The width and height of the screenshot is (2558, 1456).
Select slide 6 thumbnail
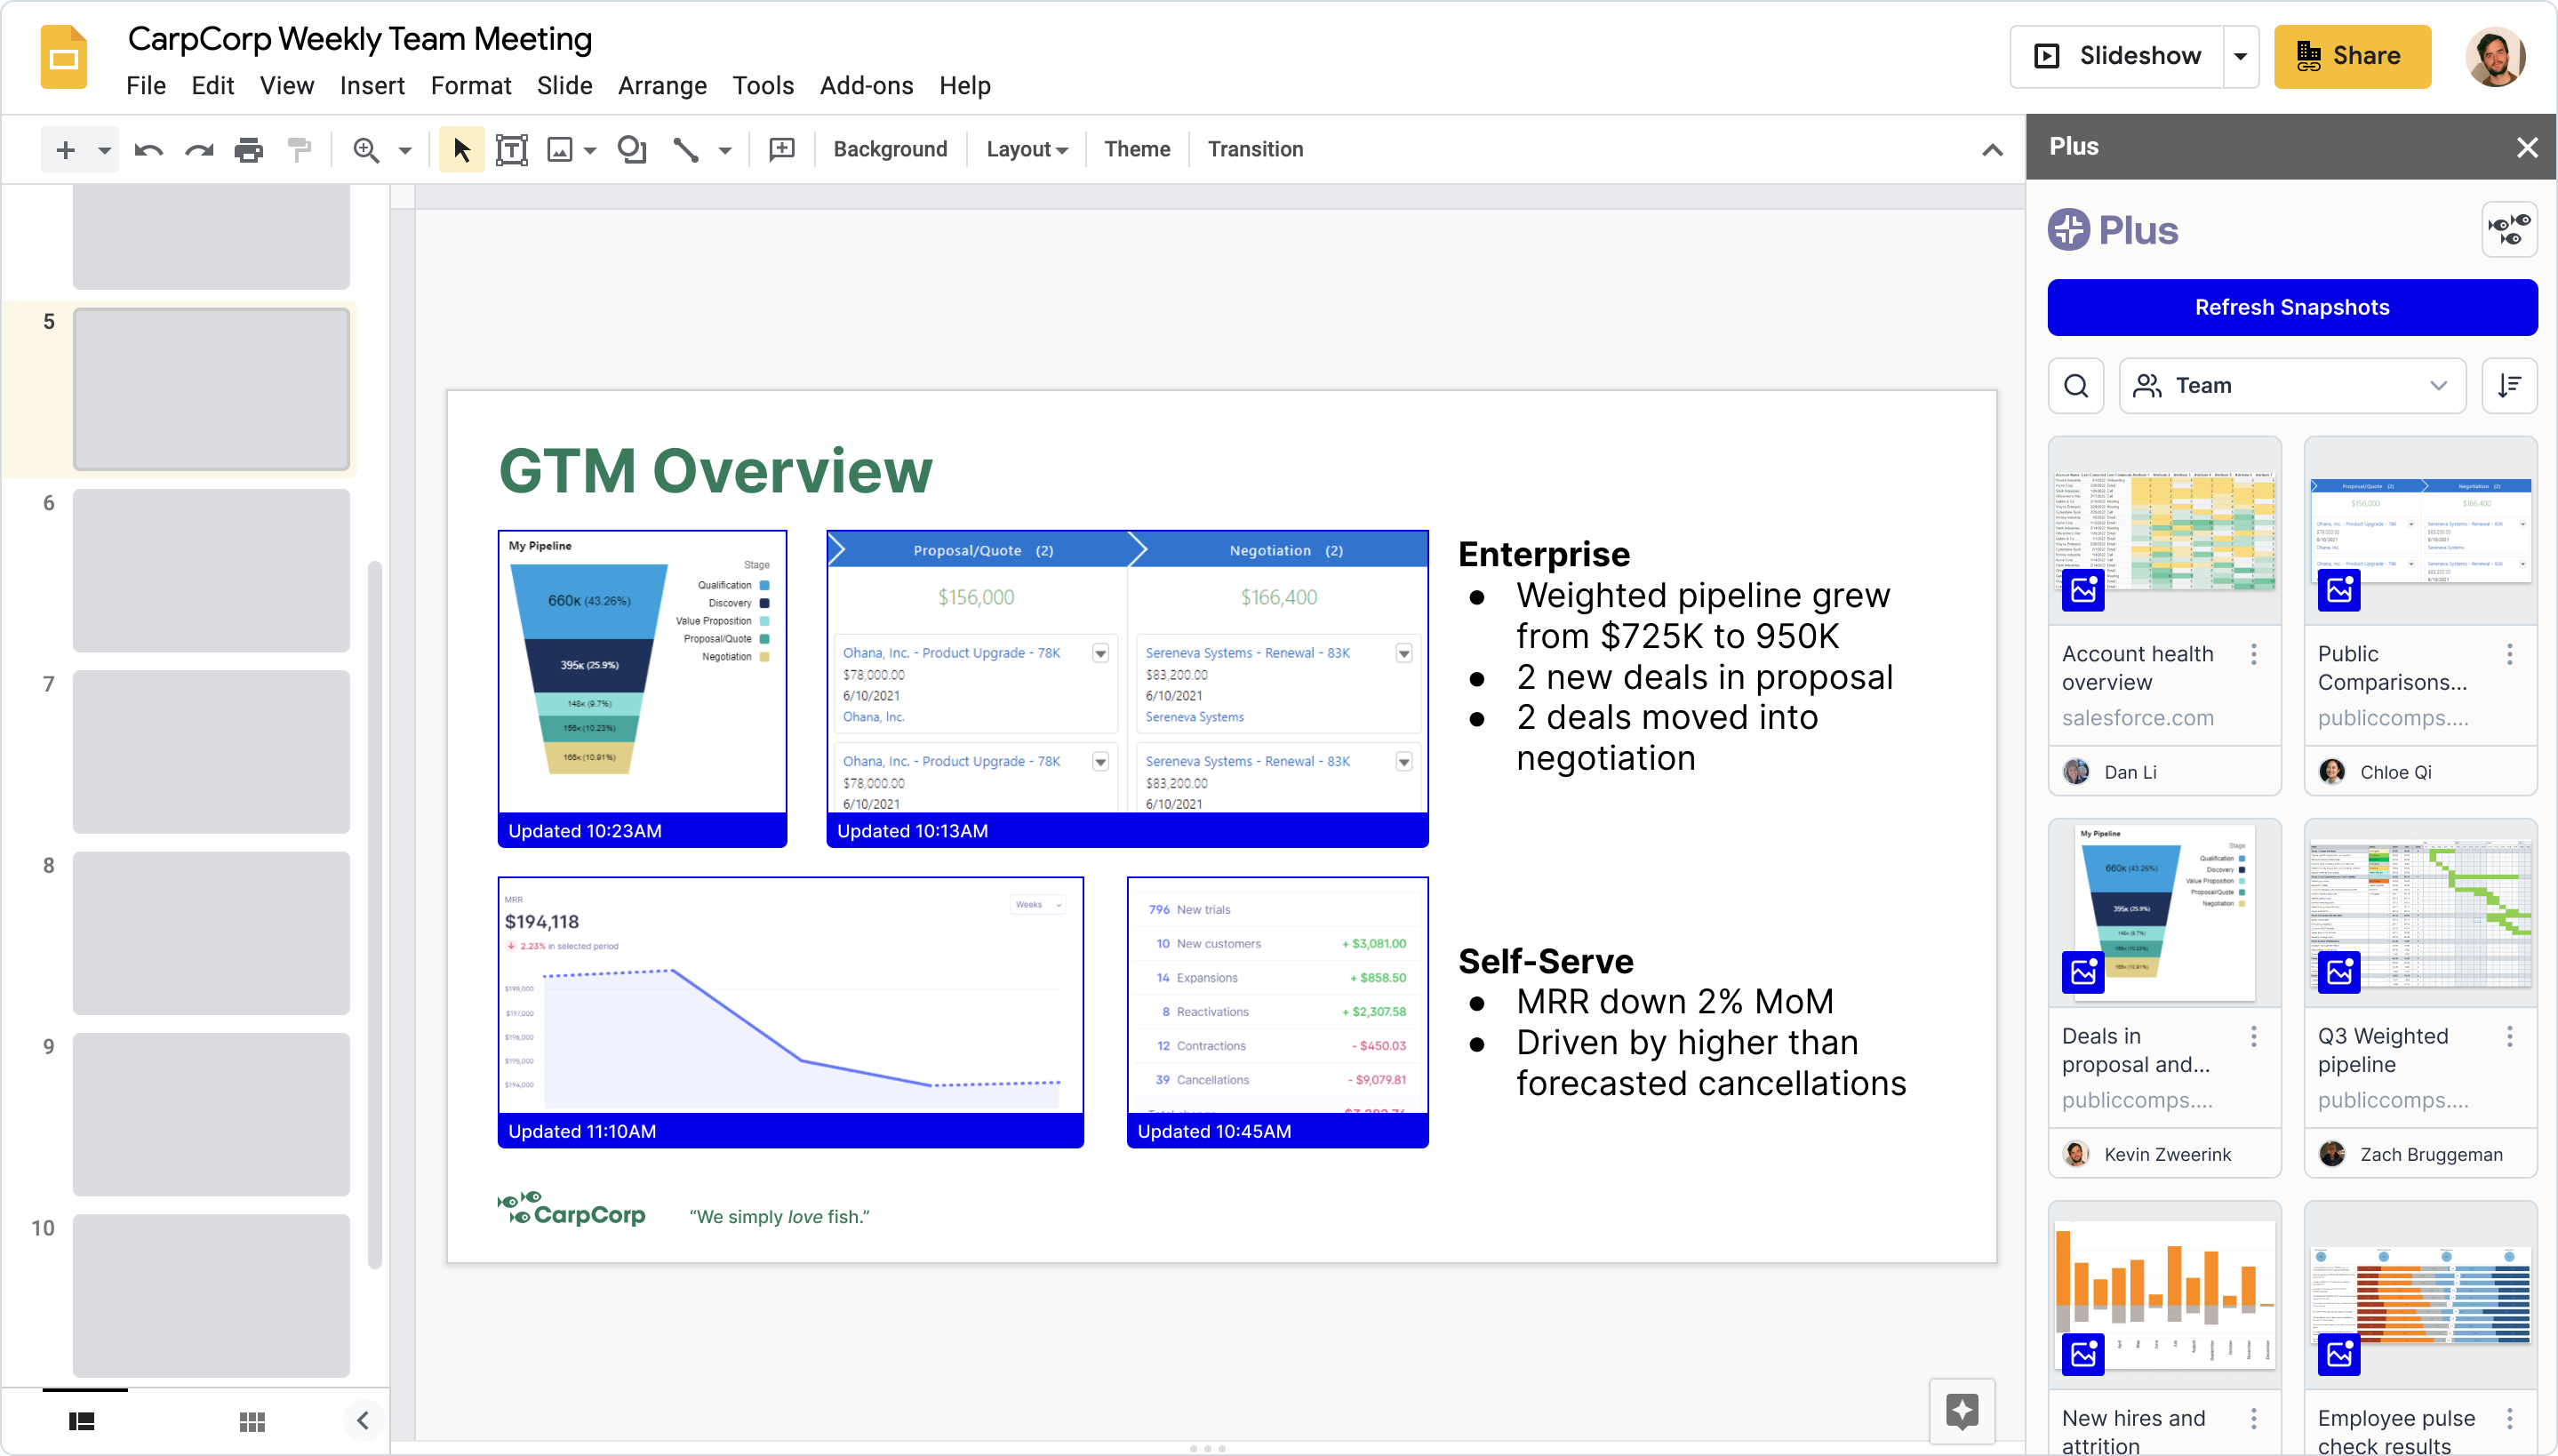point(211,571)
